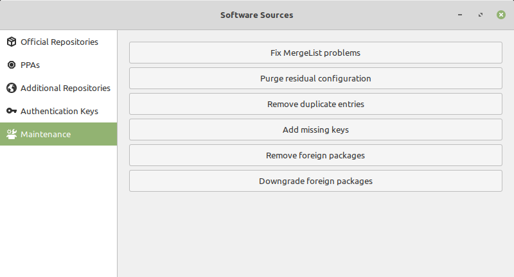514x277 pixels.
Task: Open the Official Repositories section label
Action: coord(59,42)
